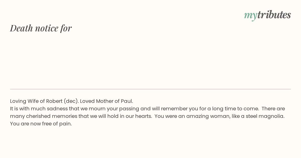This screenshot has width=301, height=158.
Task: Click the horizontal divider line
Action: click(x=150, y=89)
